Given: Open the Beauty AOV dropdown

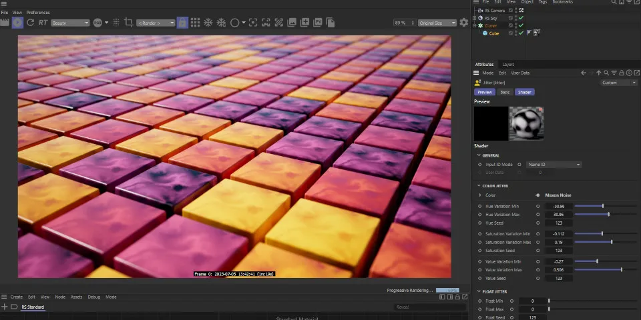Looking at the screenshot, I should click(69, 23).
